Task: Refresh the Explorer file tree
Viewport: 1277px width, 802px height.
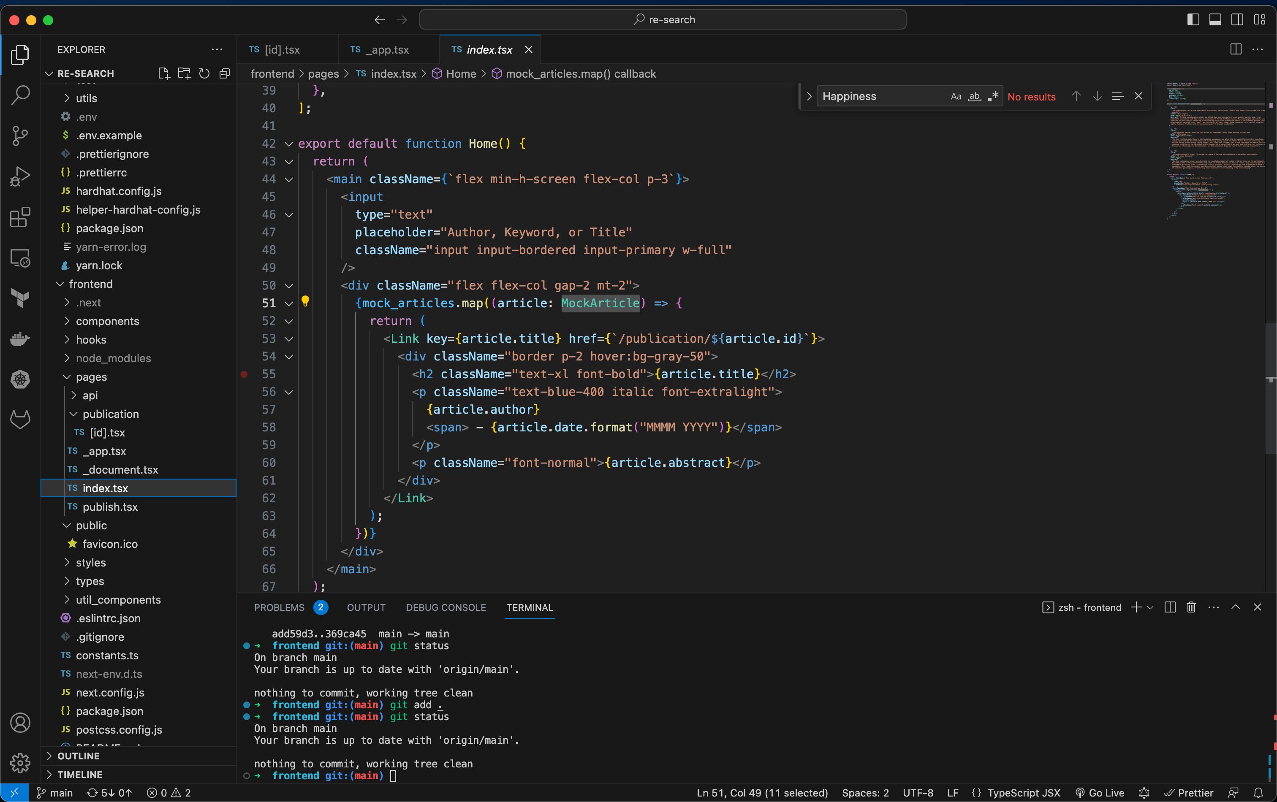Action: point(204,74)
